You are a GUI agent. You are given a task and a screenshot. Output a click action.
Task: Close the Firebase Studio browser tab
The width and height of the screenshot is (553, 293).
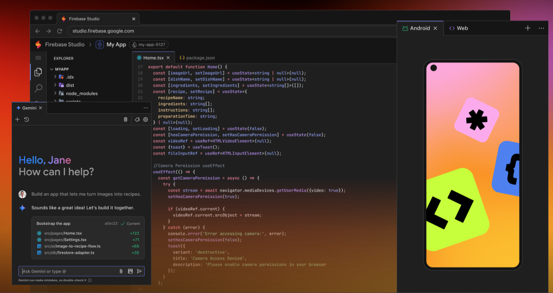[x=134, y=19]
